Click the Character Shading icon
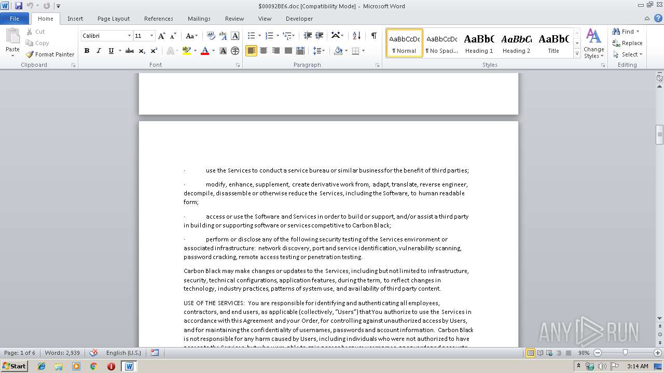The width and height of the screenshot is (664, 373). coord(223,51)
